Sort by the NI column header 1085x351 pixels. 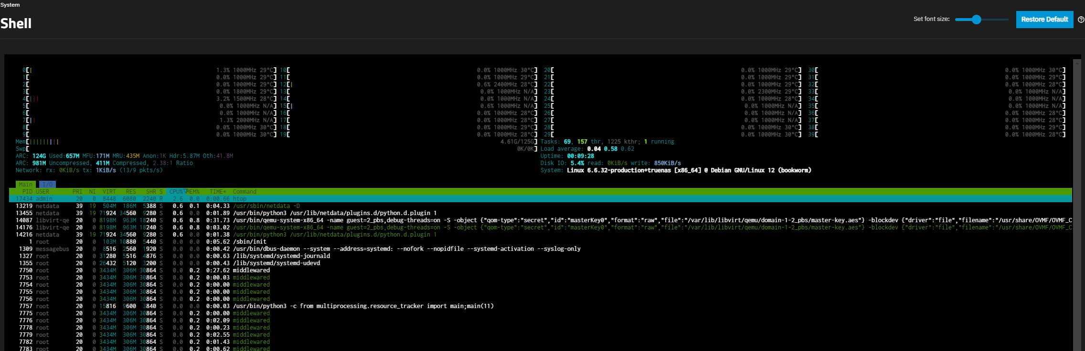coord(92,192)
